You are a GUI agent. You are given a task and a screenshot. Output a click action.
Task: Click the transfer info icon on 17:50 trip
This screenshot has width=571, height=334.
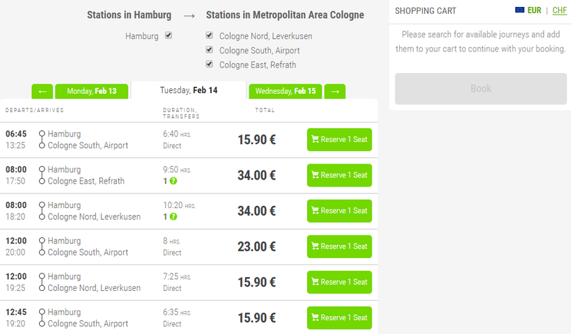pos(173,181)
